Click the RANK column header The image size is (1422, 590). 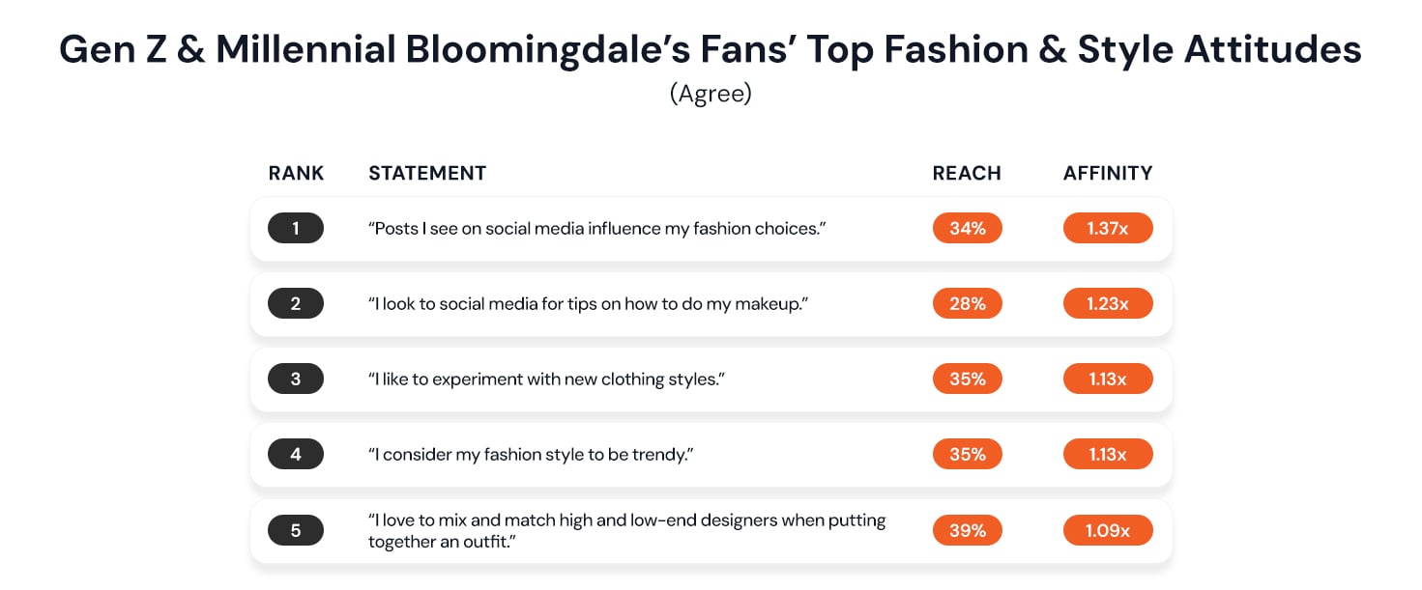pyautogui.click(x=296, y=174)
